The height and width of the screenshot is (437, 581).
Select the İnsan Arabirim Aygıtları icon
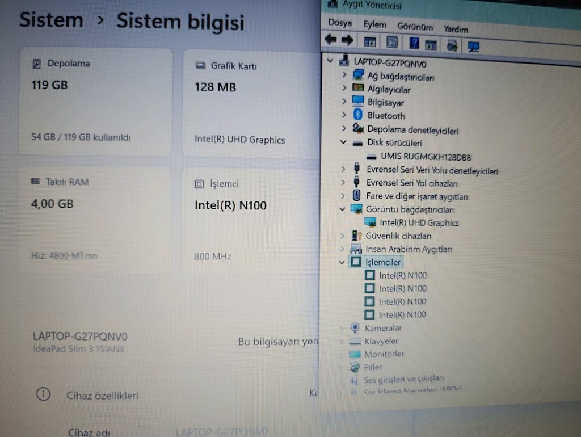[x=356, y=249]
